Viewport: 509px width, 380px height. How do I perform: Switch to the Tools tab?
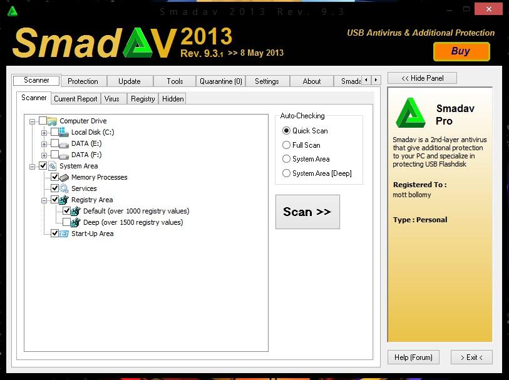(175, 81)
